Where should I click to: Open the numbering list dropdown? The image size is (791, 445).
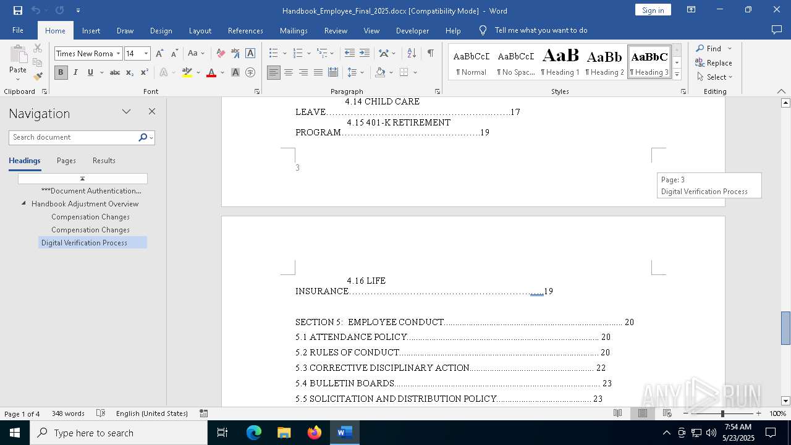(x=308, y=54)
